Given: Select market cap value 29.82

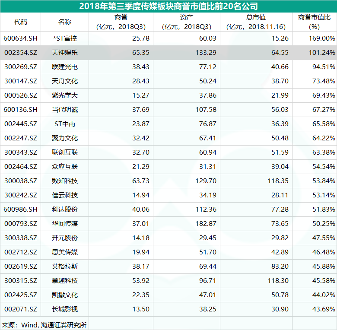Looking at the screenshot, I should pos(280,238).
